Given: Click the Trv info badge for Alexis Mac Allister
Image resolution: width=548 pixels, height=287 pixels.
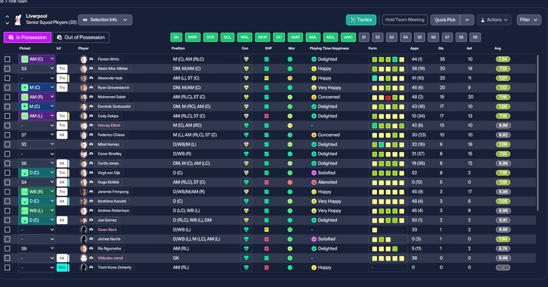Looking at the screenshot, I should click(x=62, y=69).
